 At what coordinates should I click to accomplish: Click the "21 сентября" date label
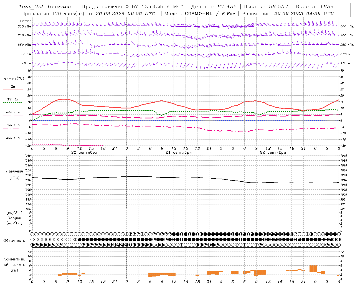[179, 153]
